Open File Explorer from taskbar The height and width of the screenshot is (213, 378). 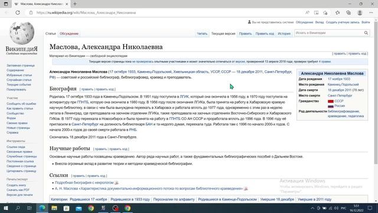pyautogui.click(x=54, y=208)
